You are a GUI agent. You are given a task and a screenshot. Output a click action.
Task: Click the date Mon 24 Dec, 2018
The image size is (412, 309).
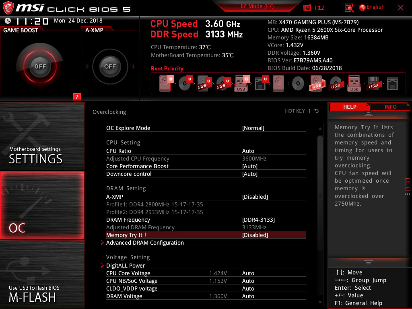(x=78, y=21)
